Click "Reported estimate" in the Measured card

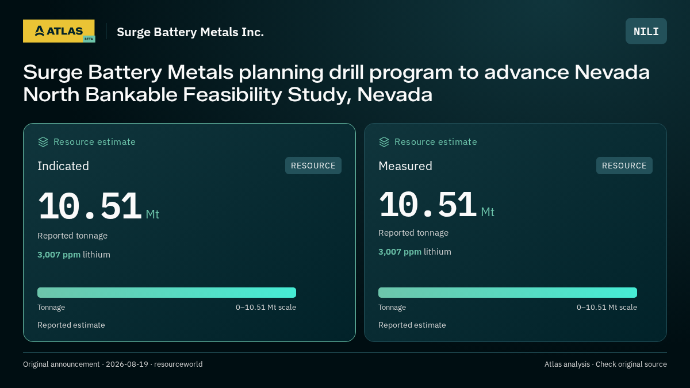pos(412,325)
